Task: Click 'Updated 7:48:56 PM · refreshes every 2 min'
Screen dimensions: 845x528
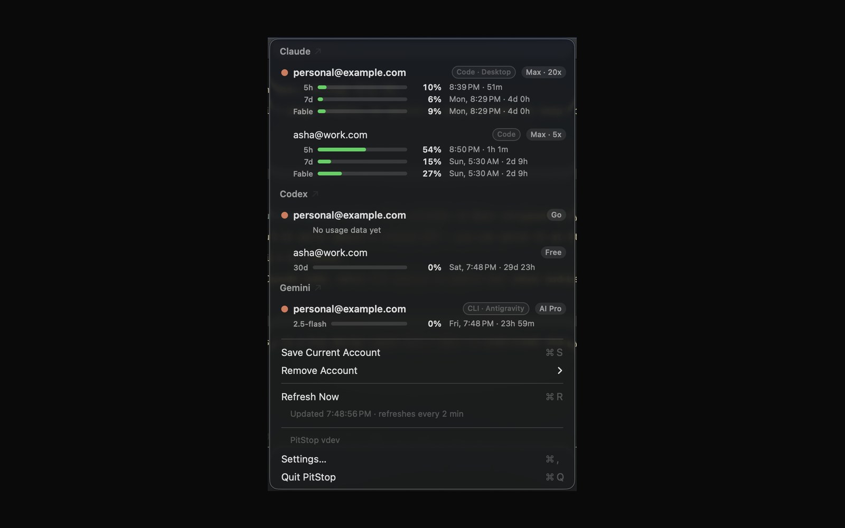Action: click(x=377, y=413)
